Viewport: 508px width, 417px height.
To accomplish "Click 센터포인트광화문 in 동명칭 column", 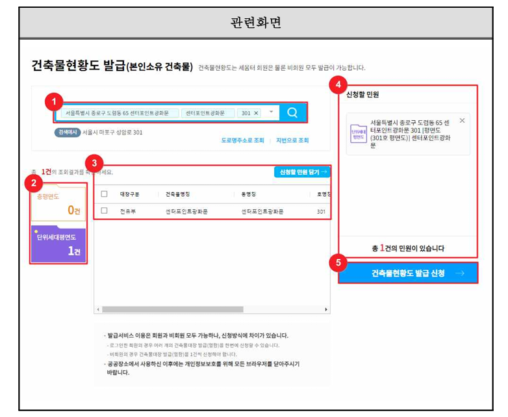I will [x=262, y=211].
